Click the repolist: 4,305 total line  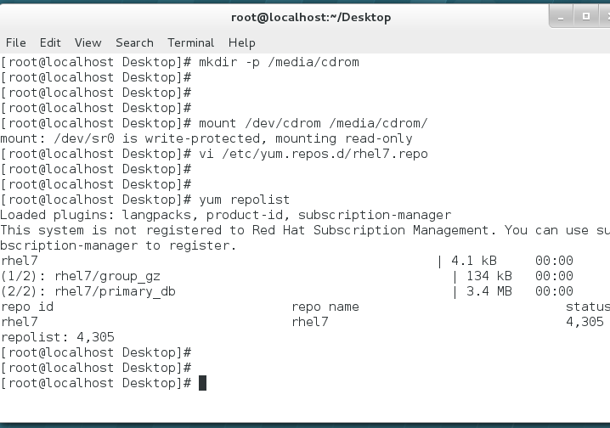tap(57, 337)
